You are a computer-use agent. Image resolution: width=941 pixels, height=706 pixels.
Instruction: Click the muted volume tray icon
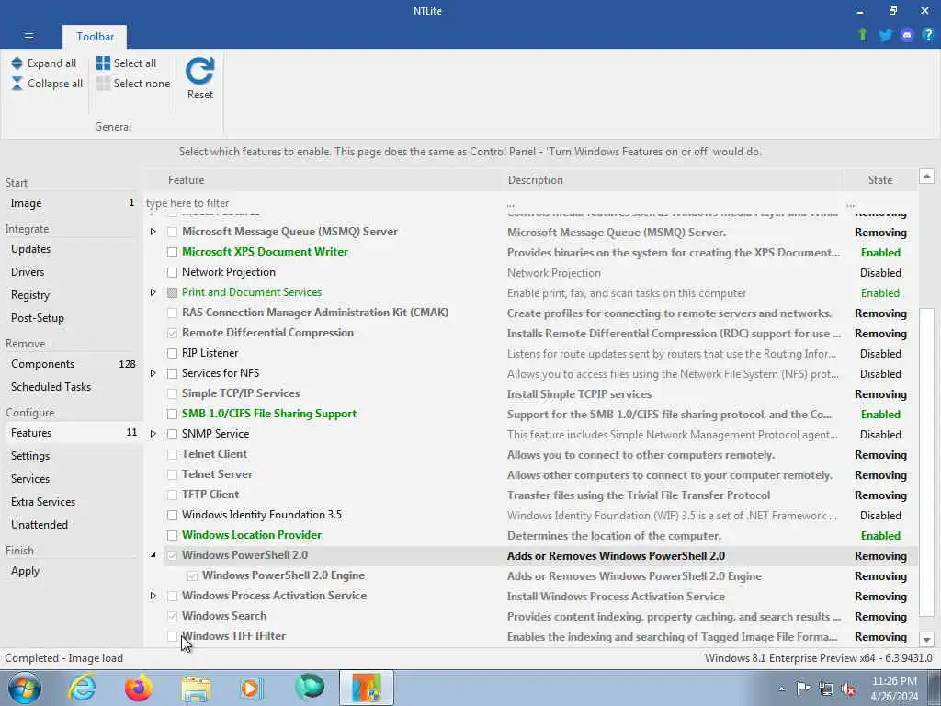coord(848,689)
